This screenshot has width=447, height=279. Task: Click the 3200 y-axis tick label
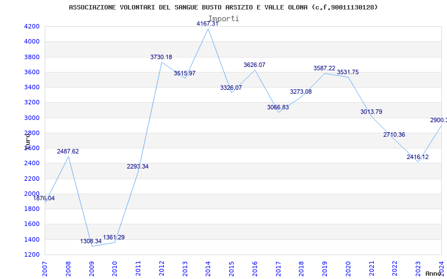tap(32, 103)
